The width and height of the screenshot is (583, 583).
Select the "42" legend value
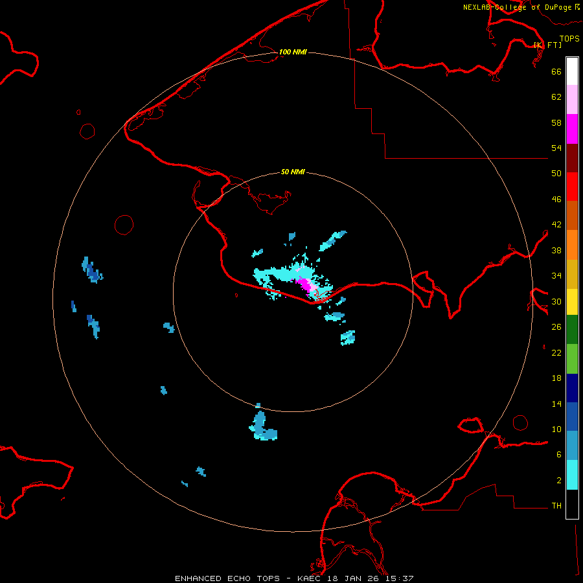pyautogui.click(x=556, y=224)
